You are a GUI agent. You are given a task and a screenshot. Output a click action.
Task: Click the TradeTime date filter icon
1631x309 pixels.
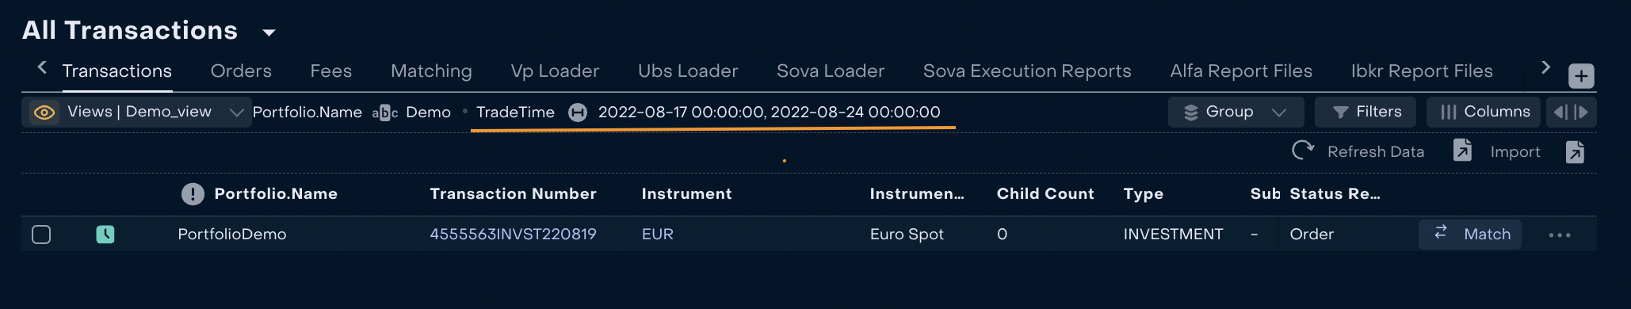pos(578,113)
